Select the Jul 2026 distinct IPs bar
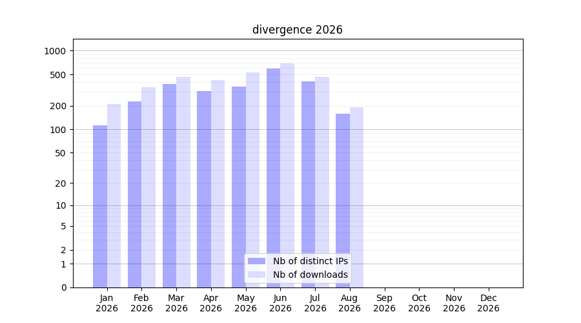This screenshot has width=581, height=323. pos(309,185)
